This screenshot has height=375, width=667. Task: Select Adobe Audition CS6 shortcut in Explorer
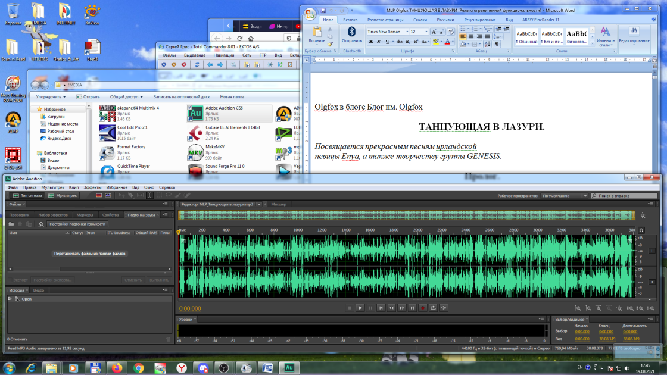point(229,114)
